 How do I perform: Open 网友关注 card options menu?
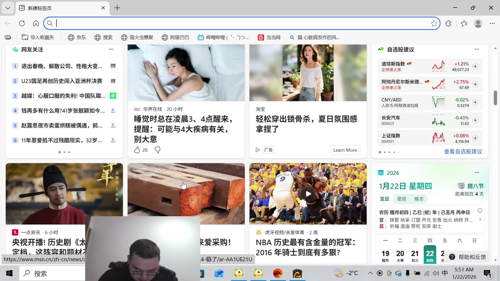(111, 49)
